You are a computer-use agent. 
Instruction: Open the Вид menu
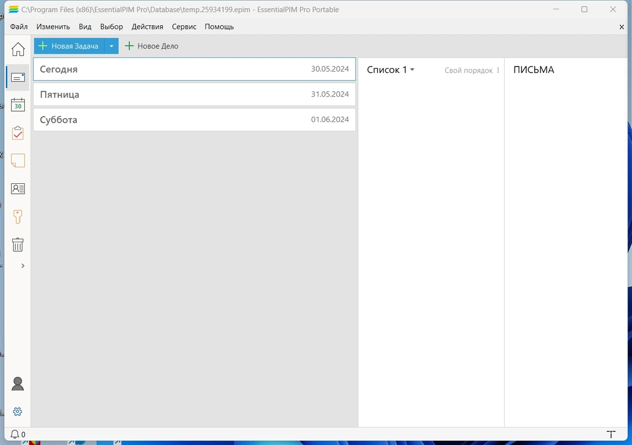[x=85, y=27]
